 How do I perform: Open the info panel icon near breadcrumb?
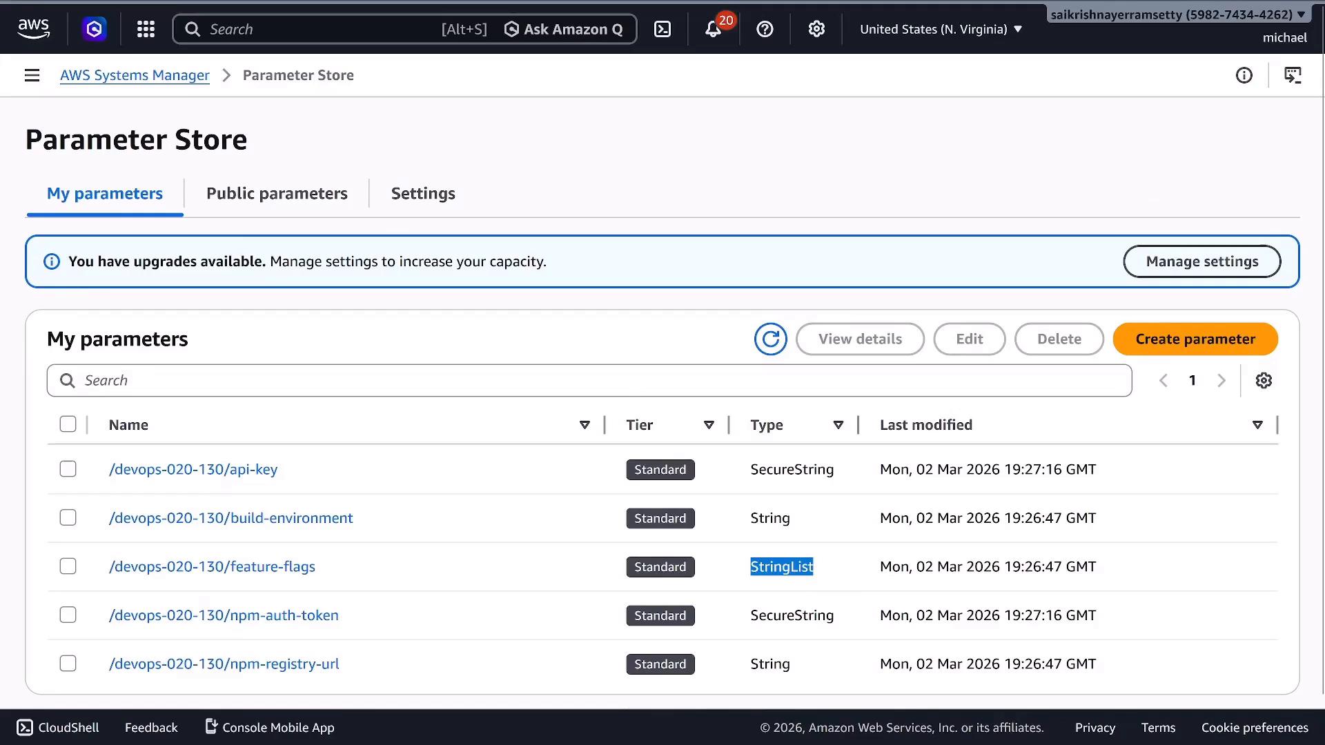click(x=1244, y=75)
